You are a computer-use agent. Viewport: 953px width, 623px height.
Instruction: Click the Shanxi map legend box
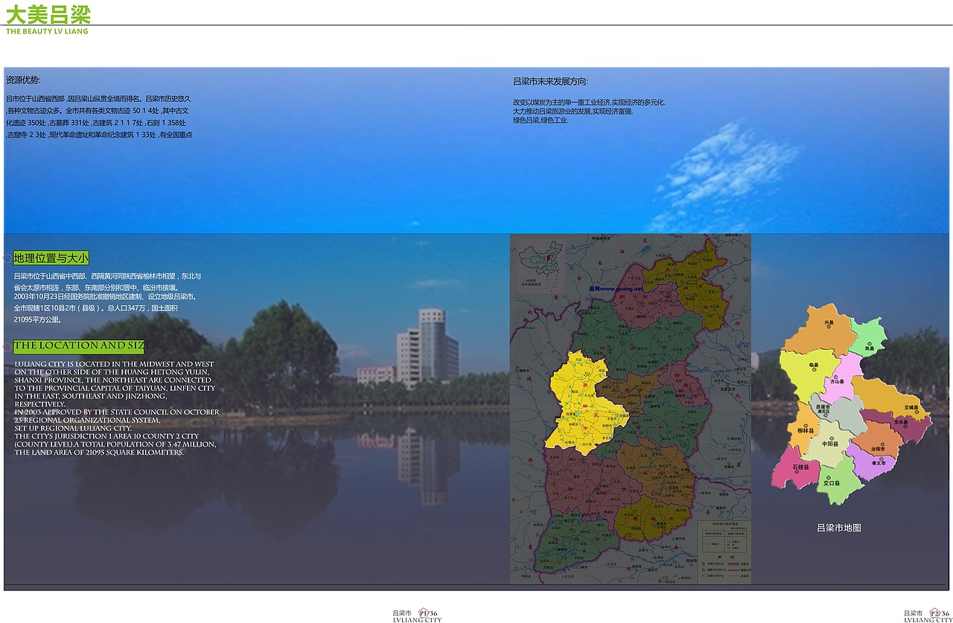(723, 552)
